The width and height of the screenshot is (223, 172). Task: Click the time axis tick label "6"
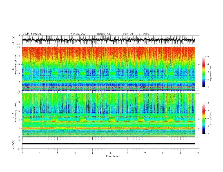(x=128, y=153)
